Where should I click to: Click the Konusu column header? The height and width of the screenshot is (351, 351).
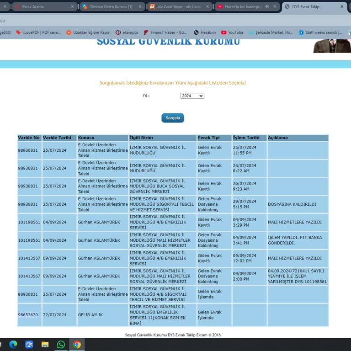click(x=103, y=138)
